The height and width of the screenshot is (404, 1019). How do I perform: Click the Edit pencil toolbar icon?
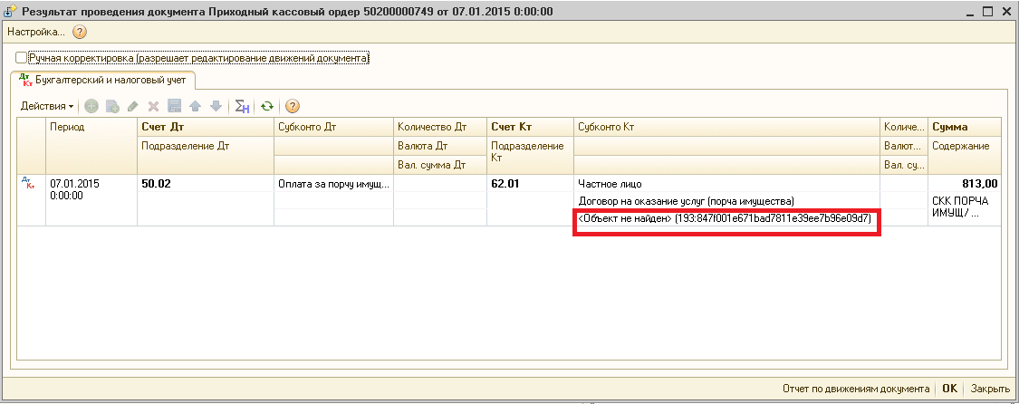132,107
